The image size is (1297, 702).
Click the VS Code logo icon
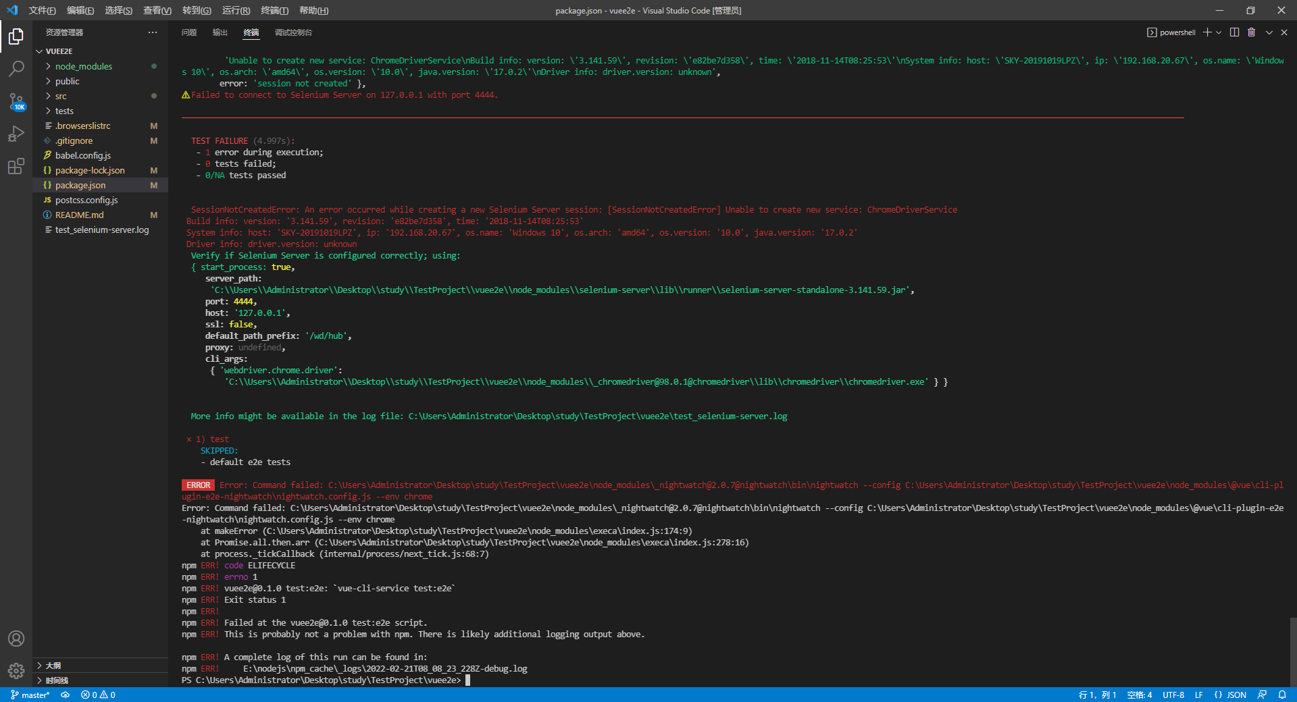[x=12, y=10]
